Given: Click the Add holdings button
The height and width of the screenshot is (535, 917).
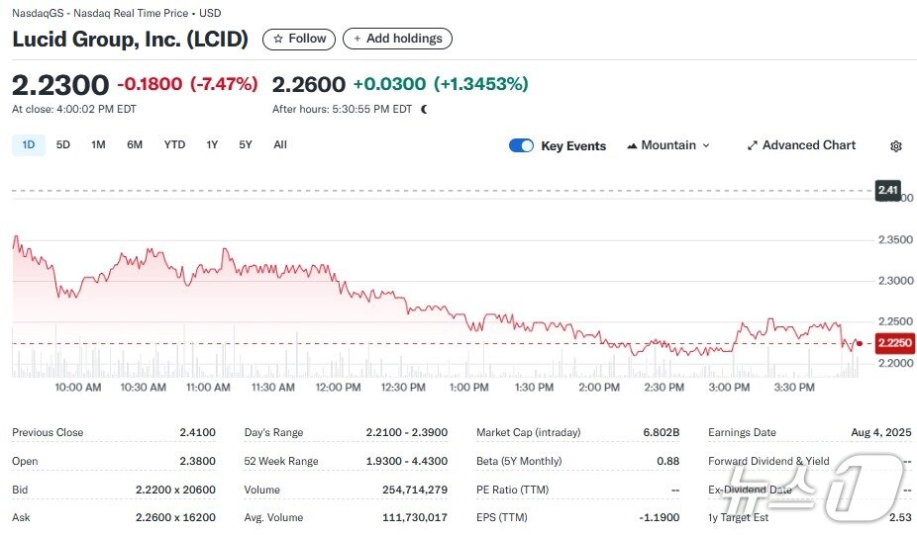Looking at the screenshot, I should point(397,39).
